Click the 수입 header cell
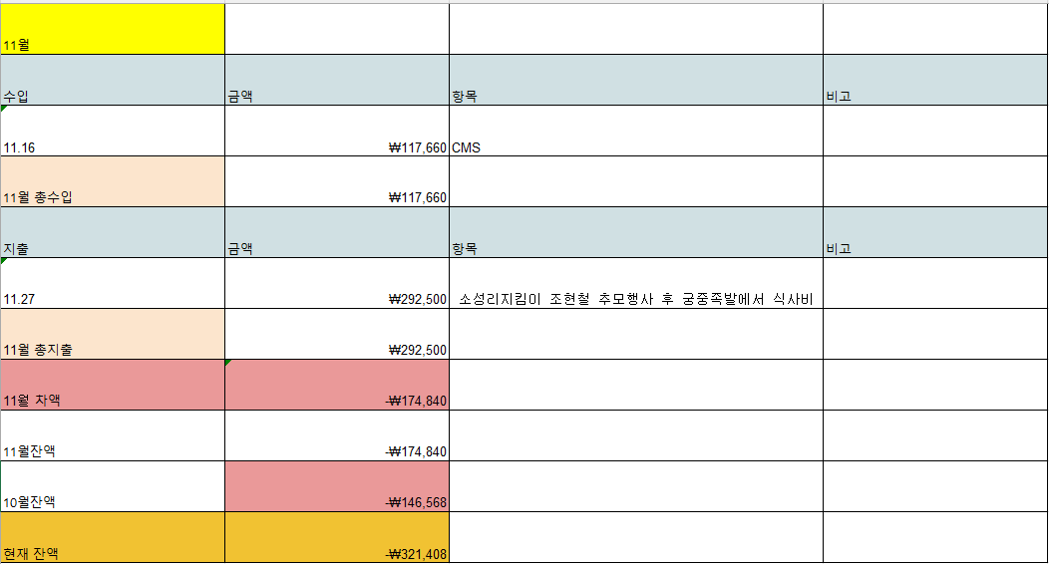The height and width of the screenshot is (564, 1049). tap(113, 80)
